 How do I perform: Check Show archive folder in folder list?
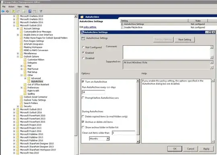pos(83,127)
